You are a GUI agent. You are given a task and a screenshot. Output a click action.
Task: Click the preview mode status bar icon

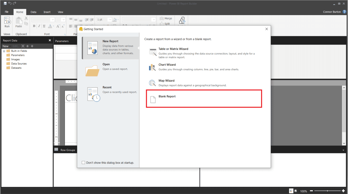coord(296,191)
